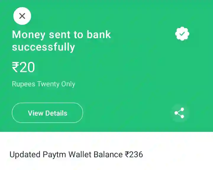Image resolution: width=213 pixels, height=170 pixels.
Task: Click the word 'successfully' in the title
Action: tap(43, 47)
